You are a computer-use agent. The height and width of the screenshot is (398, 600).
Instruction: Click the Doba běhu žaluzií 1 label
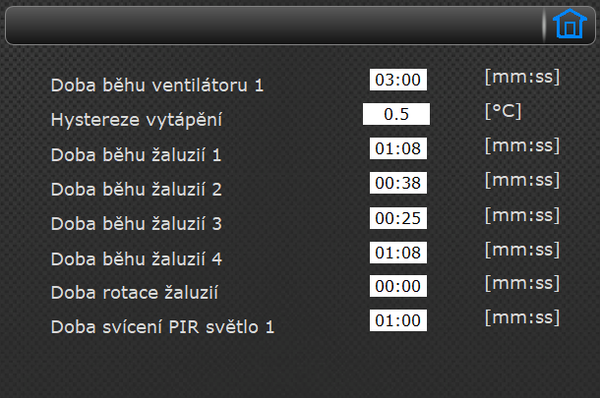pyautogui.click(x=136, y=155)
